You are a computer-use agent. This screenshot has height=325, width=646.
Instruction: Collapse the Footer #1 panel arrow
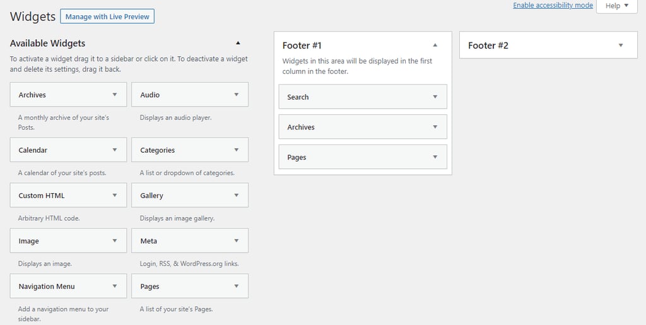tap(435, 45)
